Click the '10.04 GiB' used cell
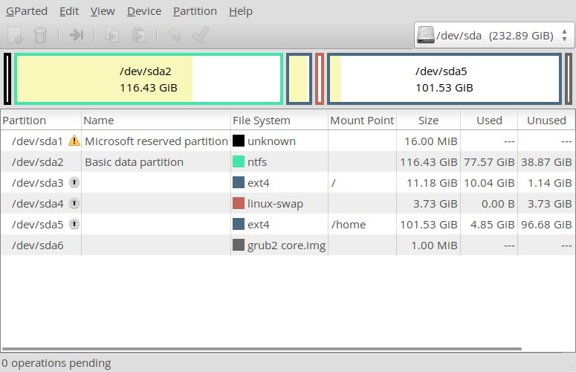 coord(489,183)
